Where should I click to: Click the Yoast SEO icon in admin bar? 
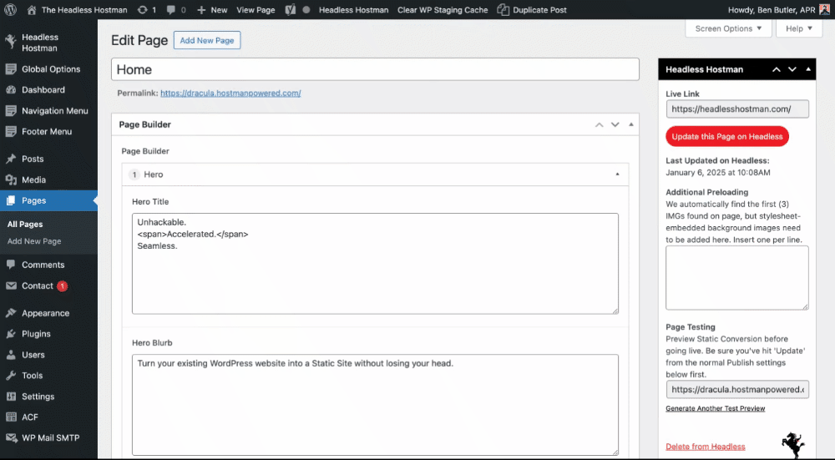[291, 10]
